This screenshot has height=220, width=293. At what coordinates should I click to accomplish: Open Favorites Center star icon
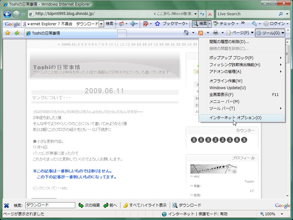click(8, 33)
